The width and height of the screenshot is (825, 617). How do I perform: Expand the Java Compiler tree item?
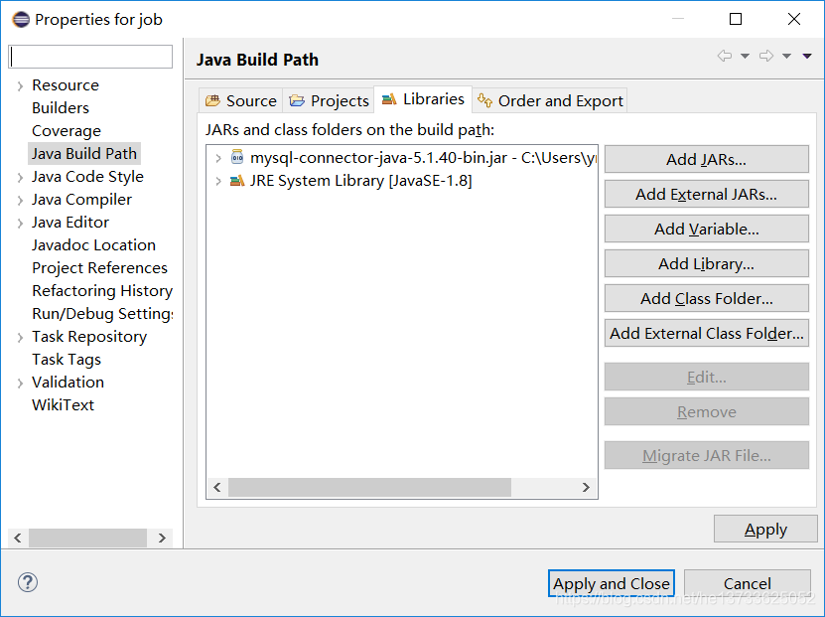pos(20,200)
